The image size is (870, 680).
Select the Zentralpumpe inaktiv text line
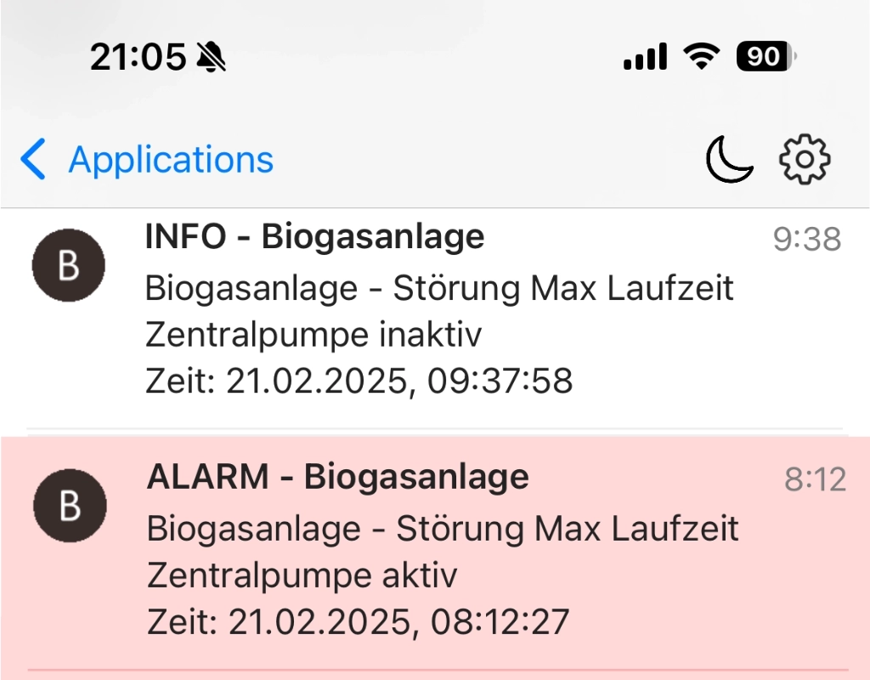314,335
